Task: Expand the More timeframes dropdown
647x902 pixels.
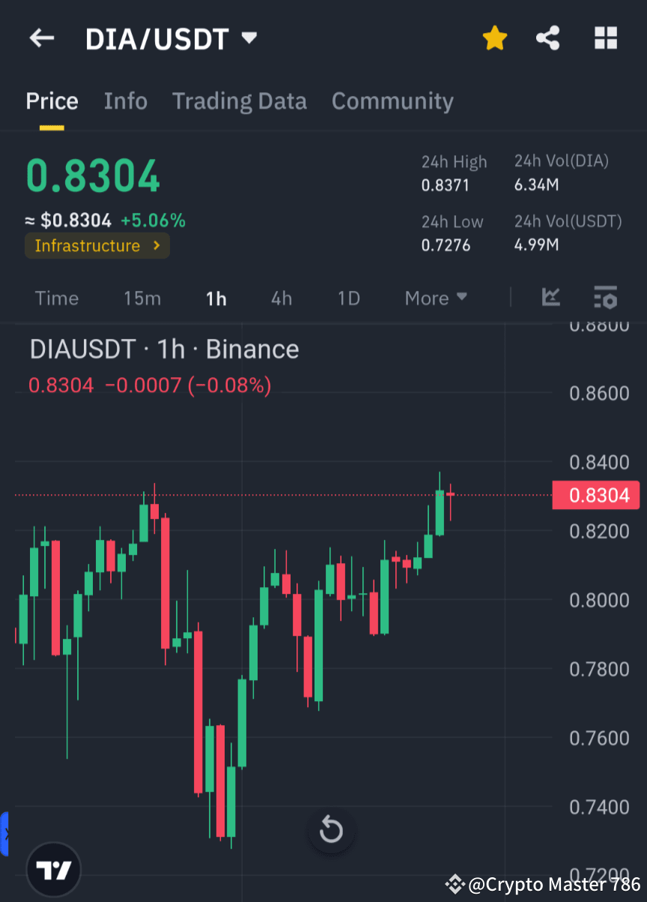Action: click(x=435, y=298)
